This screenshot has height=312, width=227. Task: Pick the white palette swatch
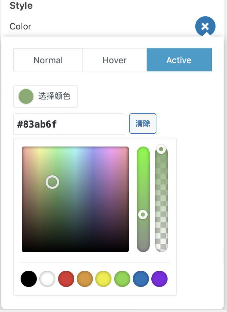tap(47, 279)
